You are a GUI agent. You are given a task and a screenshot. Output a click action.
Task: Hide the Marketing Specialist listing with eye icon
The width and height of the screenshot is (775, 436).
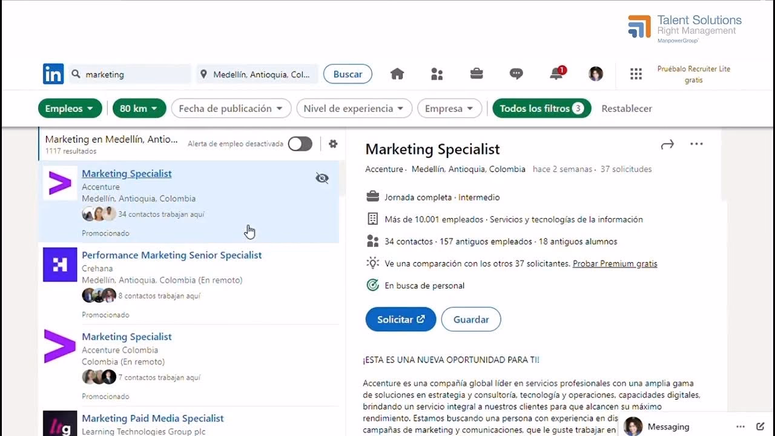[322, 178]
